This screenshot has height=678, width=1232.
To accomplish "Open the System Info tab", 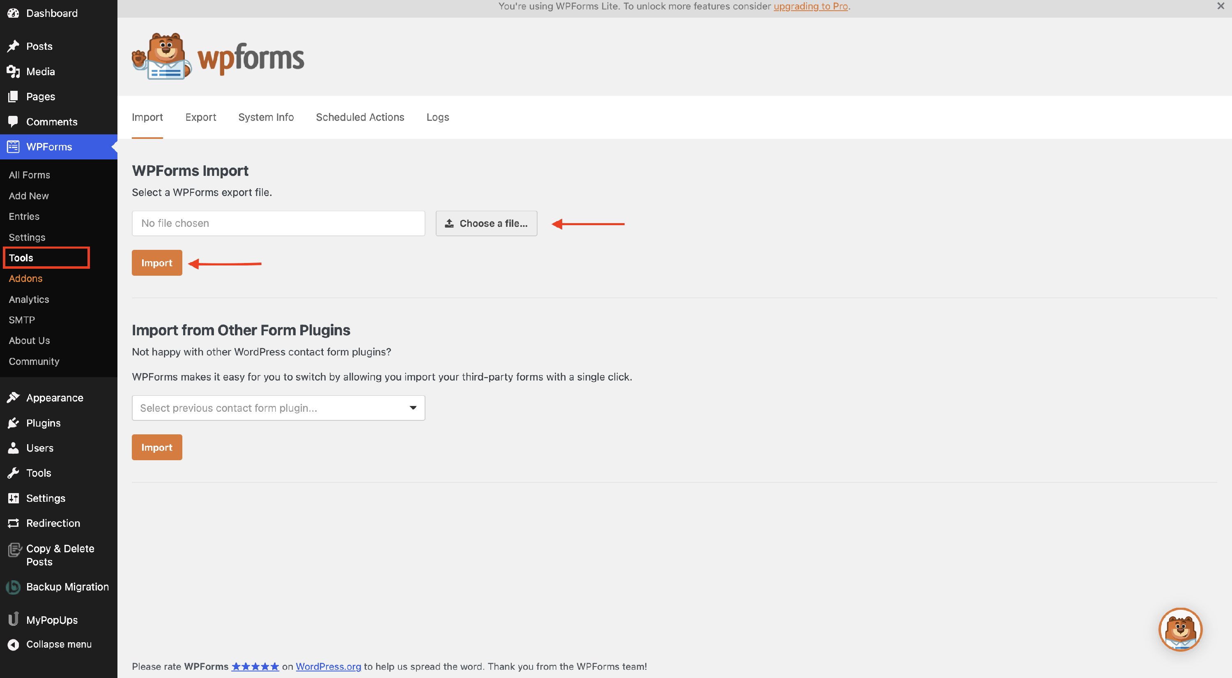I will coord(266,117).
